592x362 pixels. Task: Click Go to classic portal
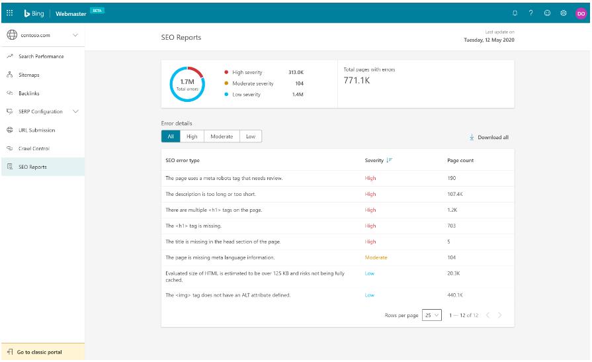click(x=43, y=352)
